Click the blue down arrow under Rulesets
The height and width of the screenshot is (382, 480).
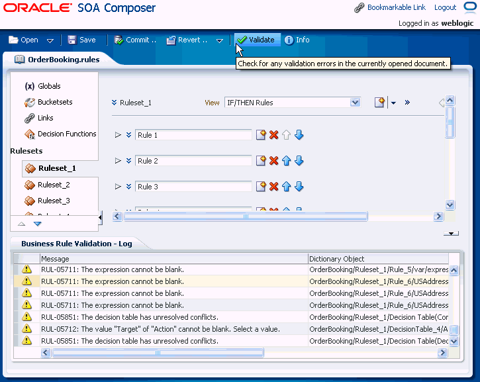pos(38,224)
